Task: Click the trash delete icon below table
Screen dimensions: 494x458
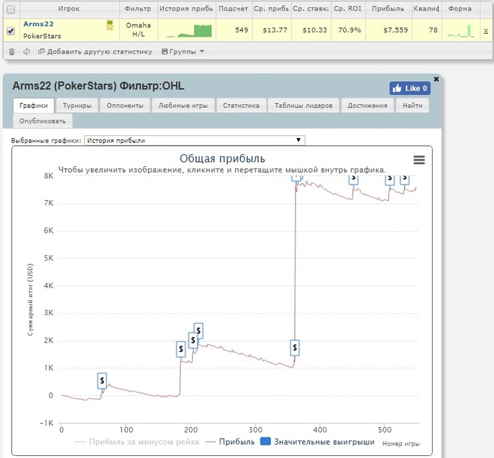Action: (x=12, y=51)
